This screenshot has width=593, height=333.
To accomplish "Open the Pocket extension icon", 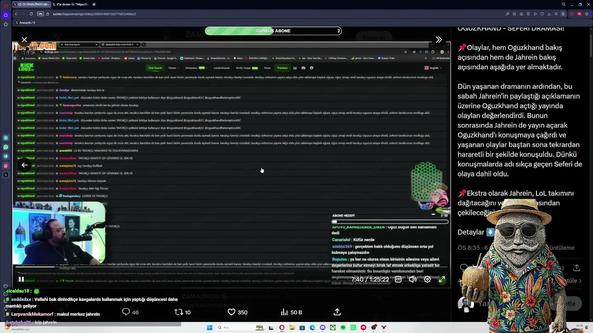I will (x=572, y=14).
